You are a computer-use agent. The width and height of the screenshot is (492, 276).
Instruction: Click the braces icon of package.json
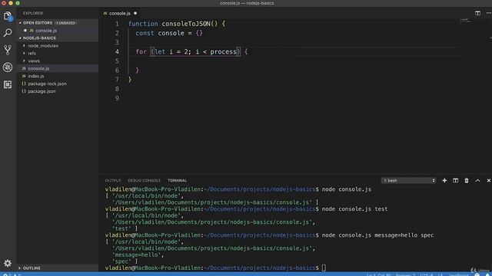pyautogui.click(x=24, y=91)
